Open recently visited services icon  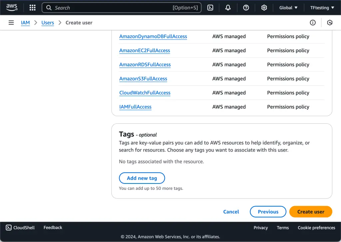coord(330,23)
